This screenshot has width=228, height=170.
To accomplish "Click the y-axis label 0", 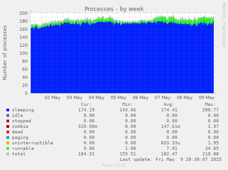I will tap(26, 93).
